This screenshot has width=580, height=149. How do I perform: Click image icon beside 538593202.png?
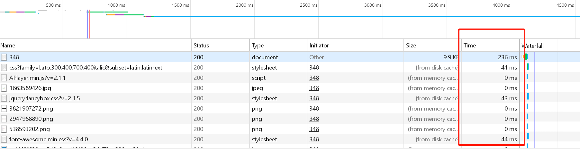pos(4,129)
